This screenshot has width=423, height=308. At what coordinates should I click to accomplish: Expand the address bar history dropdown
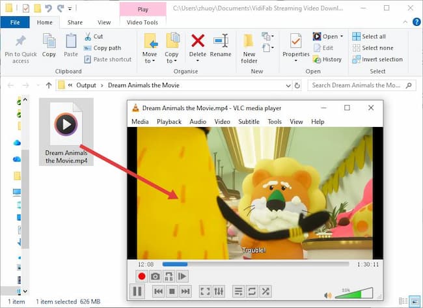pos(288,85)
